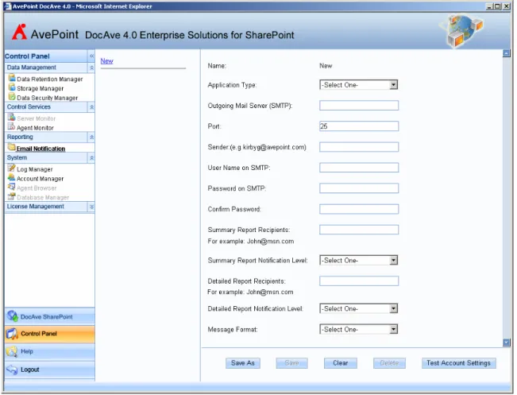
Task: Switch to DocAve SharePoint module
Action: (x=50, y=316)
